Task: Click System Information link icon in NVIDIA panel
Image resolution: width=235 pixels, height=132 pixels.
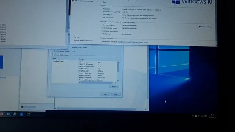Action: [22, 107]
